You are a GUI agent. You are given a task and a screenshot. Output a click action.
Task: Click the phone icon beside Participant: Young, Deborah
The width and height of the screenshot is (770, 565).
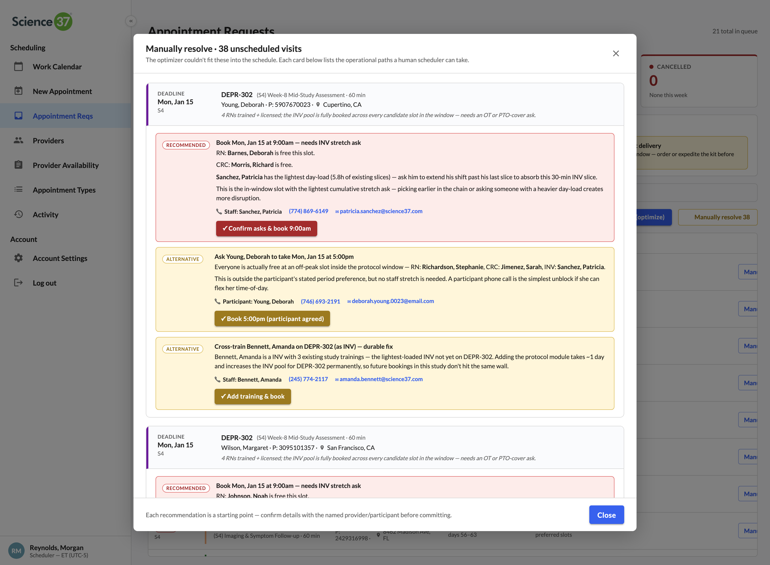(x=217, y=301)
